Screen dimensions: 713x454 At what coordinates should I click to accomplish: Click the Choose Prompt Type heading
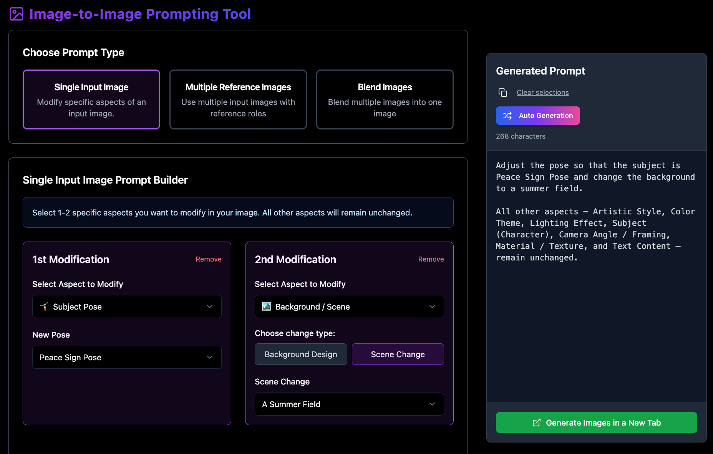[x=73, y=53]
